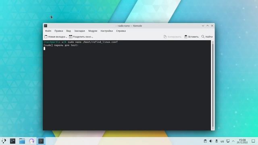
Task: Click the show desktop button in taskbar
Action: (253, 141)
